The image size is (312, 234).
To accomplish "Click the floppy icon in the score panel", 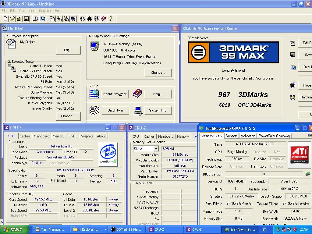I will tap(292, 55).
